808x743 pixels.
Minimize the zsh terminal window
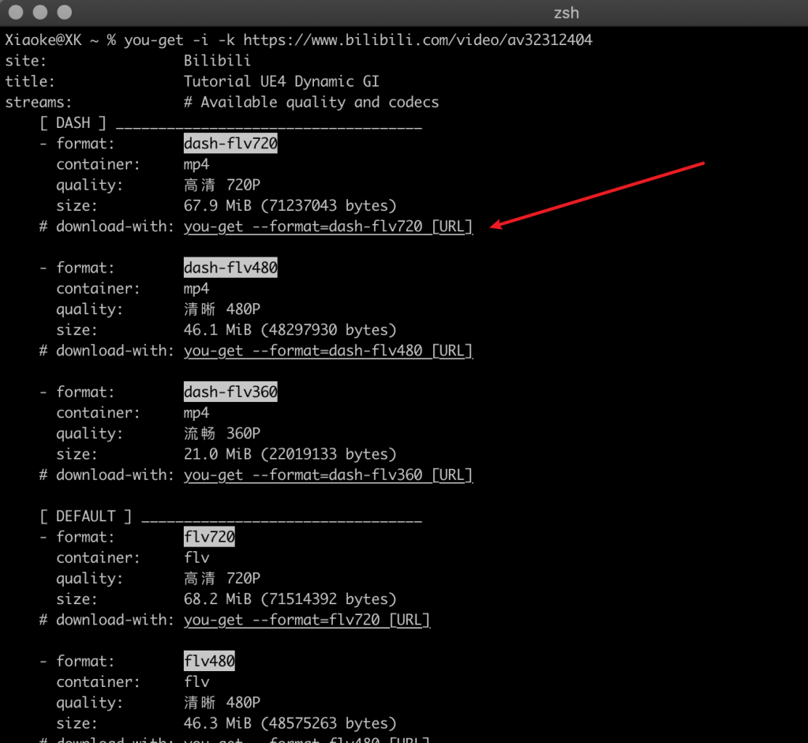click(x=39, y=13)
